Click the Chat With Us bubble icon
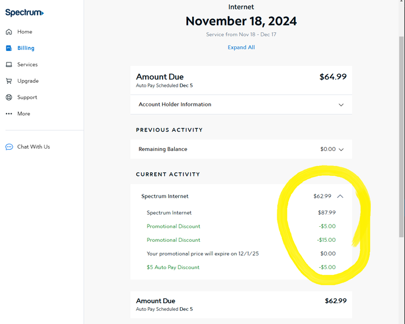Viewport: 405px width, 324px height. [x=9, y=147]
